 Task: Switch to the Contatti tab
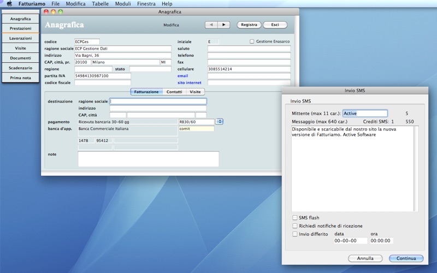174,92
